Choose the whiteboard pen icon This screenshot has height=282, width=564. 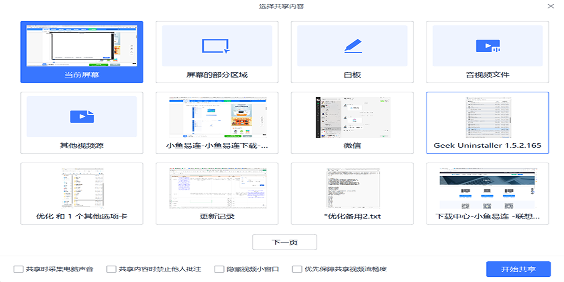tap(352, 46)
